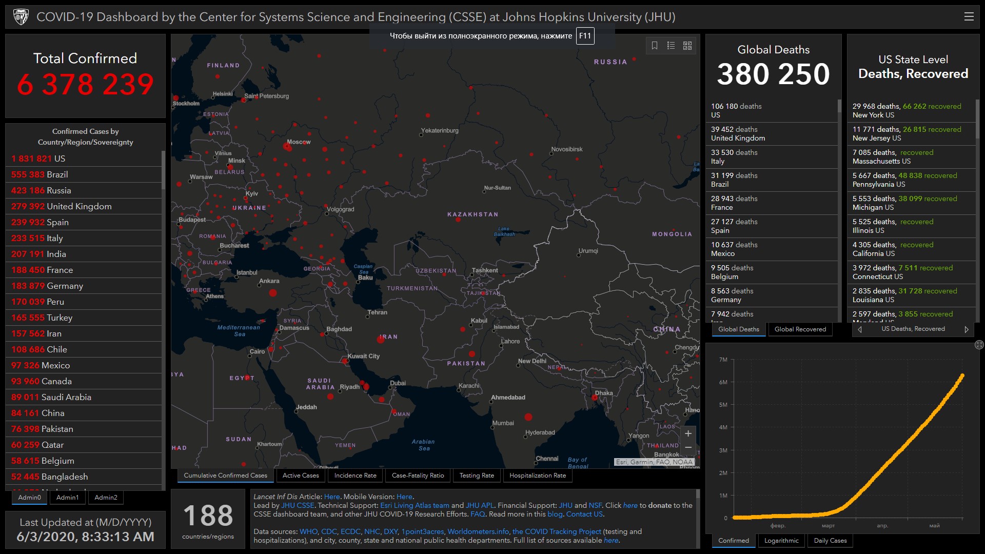
Task: Click the map zoom out minus button
Action: (x=688, y=448)
